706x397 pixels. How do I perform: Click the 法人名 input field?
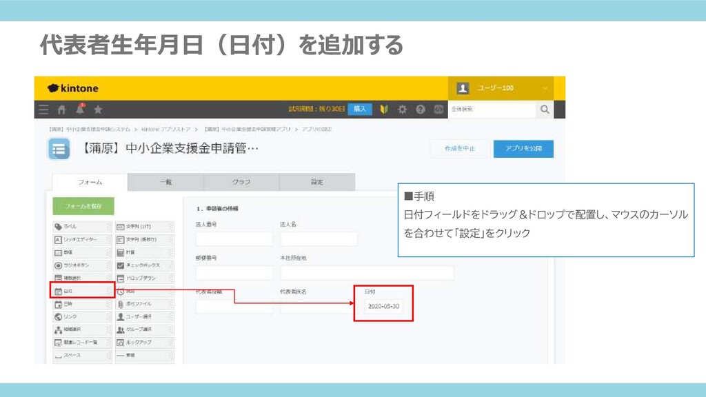pyautogui.click(x=319, y=238)
